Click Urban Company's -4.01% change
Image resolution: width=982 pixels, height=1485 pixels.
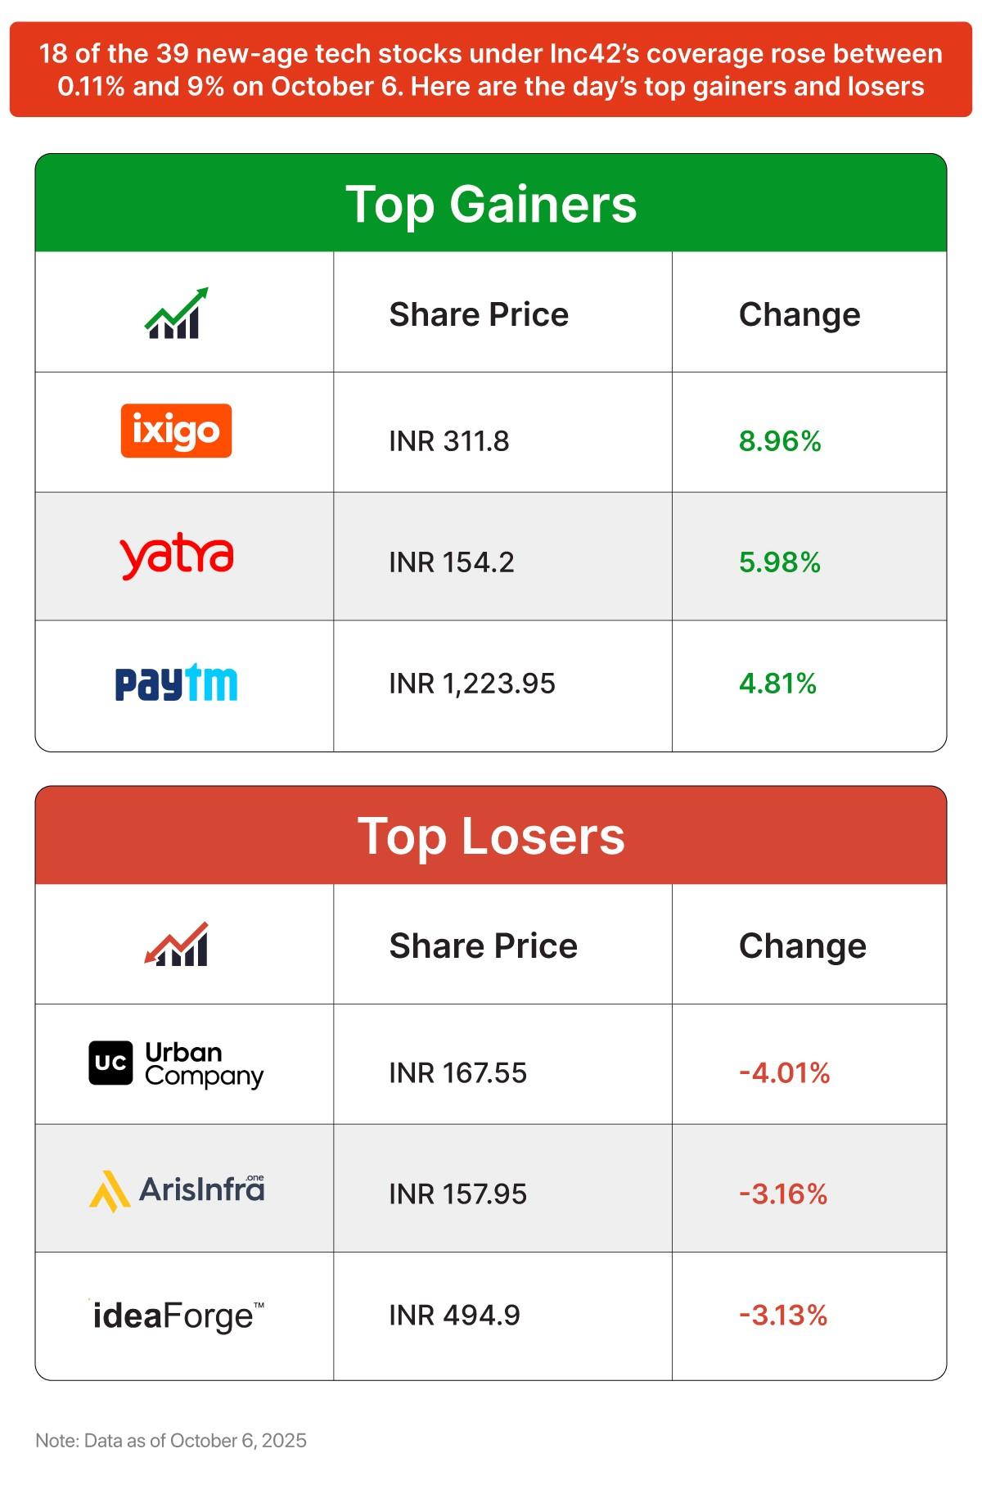click(x=784, y=1072)
